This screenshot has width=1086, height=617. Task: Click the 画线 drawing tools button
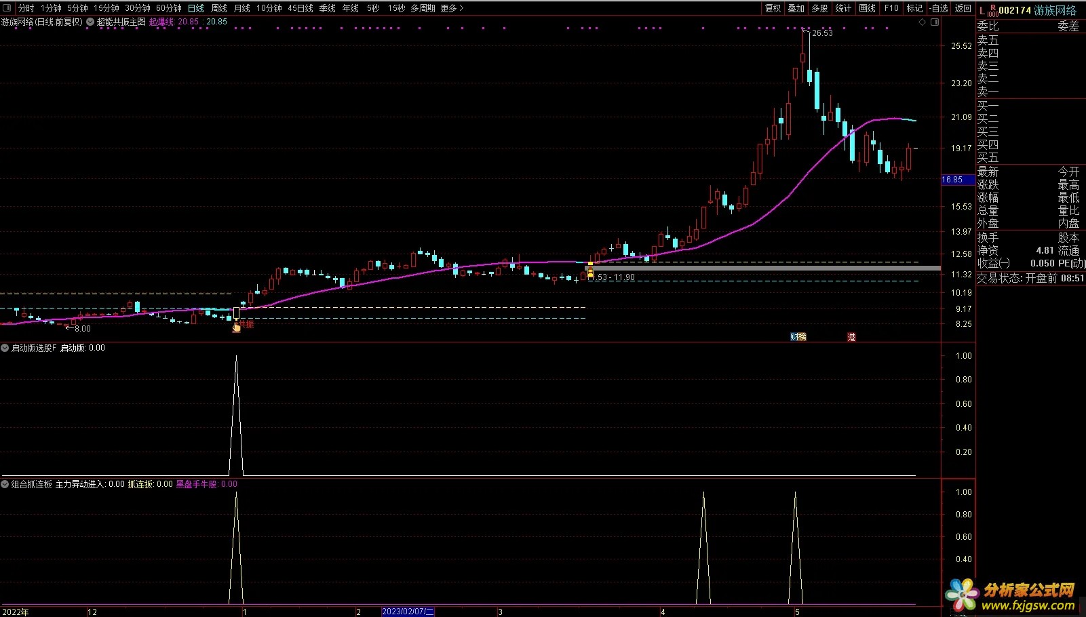867,8
